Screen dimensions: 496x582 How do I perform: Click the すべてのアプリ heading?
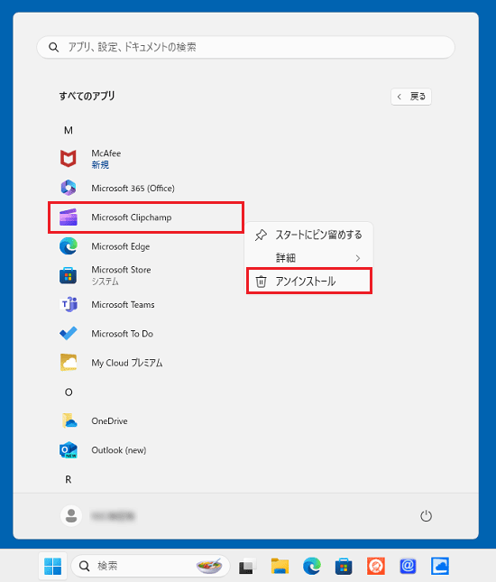tap(87, 97)
